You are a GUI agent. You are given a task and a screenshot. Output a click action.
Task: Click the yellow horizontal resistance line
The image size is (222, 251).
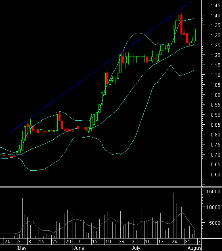coord(150,41)
